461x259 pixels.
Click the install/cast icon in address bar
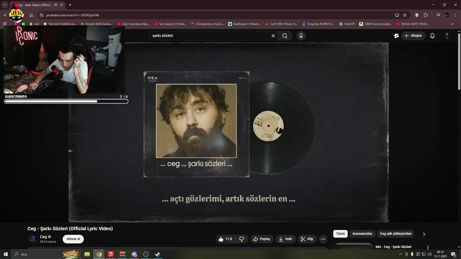pyautogui.click(x=397, y=15)
